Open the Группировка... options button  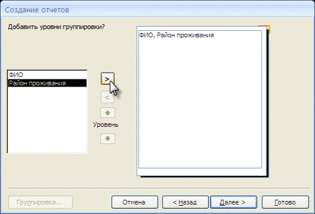pos(40,202)
